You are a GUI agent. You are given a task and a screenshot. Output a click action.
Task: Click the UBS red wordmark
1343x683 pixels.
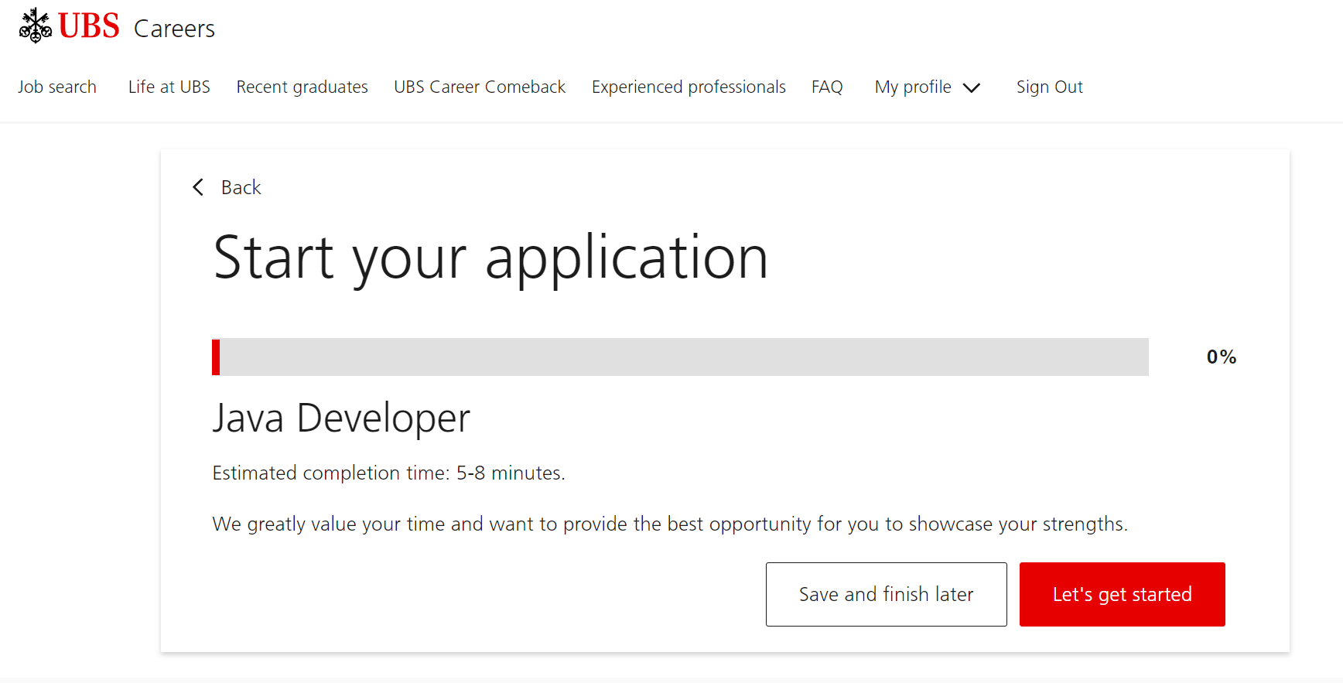[89, 26]
